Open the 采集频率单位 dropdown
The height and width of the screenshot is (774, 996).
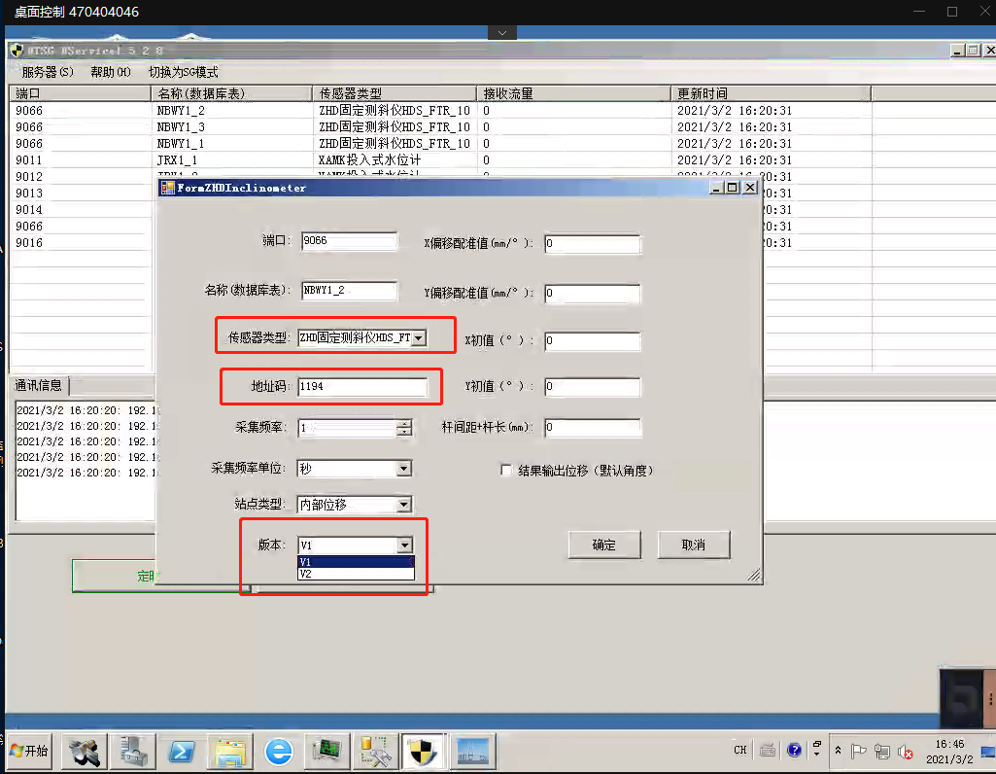(x=404, y=469)
